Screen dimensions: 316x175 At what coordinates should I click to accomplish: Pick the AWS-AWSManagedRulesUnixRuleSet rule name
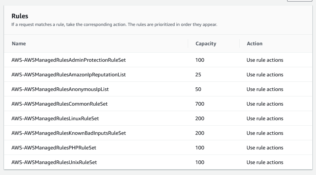tap(54, 162)
